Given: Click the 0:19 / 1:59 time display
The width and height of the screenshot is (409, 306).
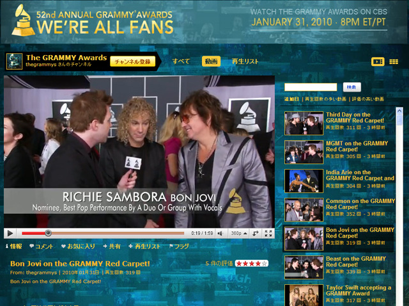Looking at the screenshot, I should coord(202,233).
